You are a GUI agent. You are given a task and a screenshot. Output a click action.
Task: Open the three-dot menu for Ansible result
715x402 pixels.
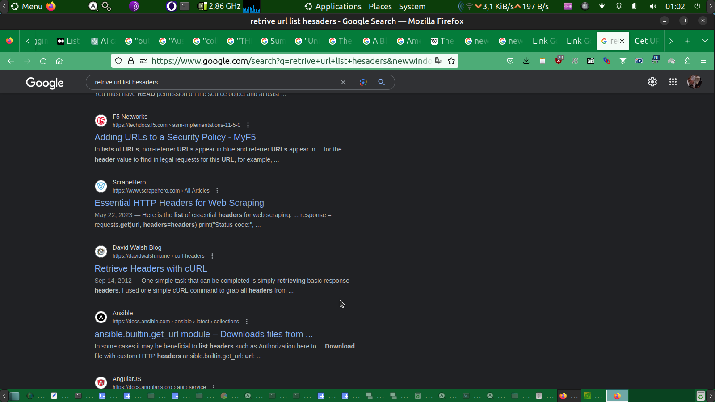pos(247,322)
